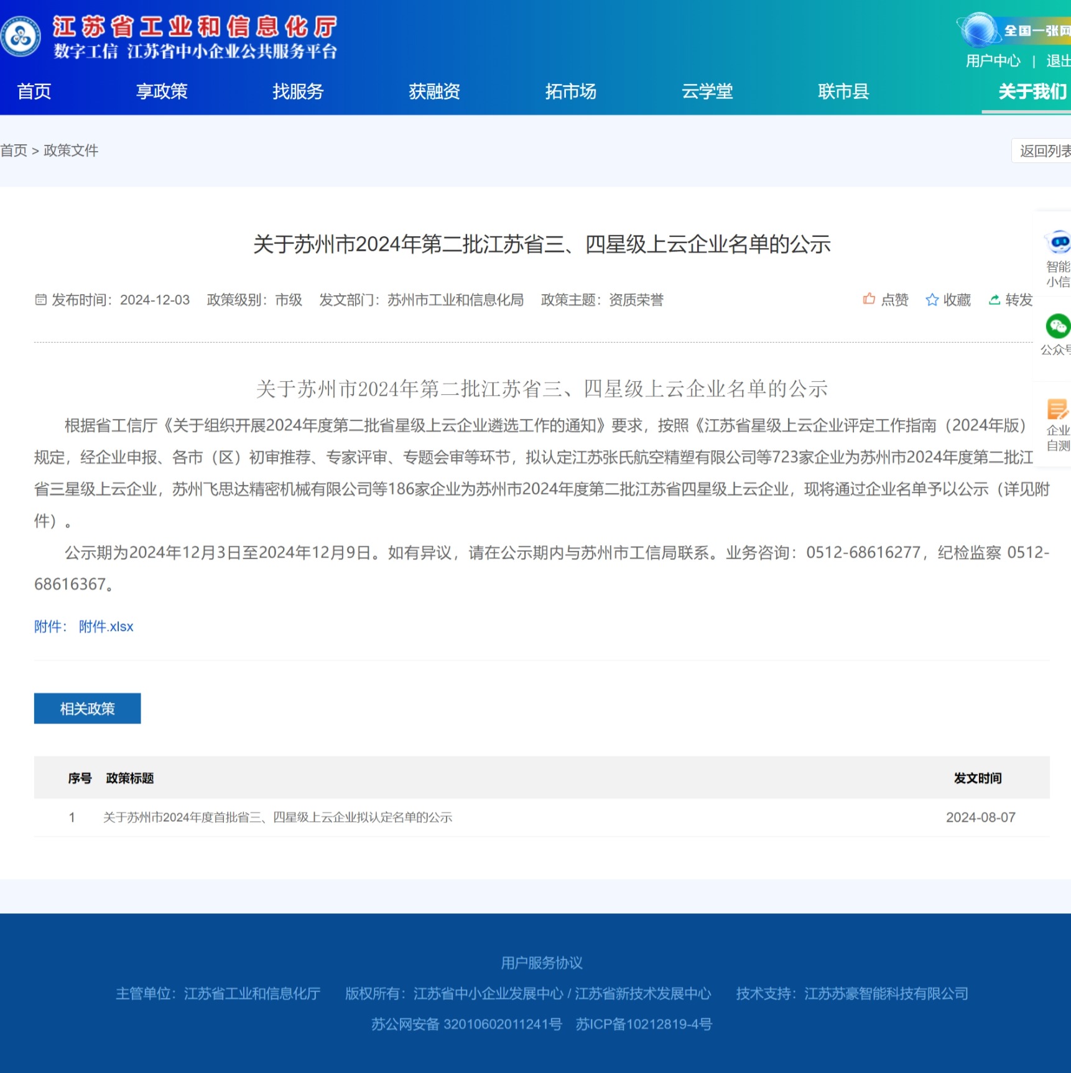Click the 点赞 thumbs-up icon
Image resolution: width=1071 pixels, height=1073 pixels.
pyautogui.click(x=869, y=300)
